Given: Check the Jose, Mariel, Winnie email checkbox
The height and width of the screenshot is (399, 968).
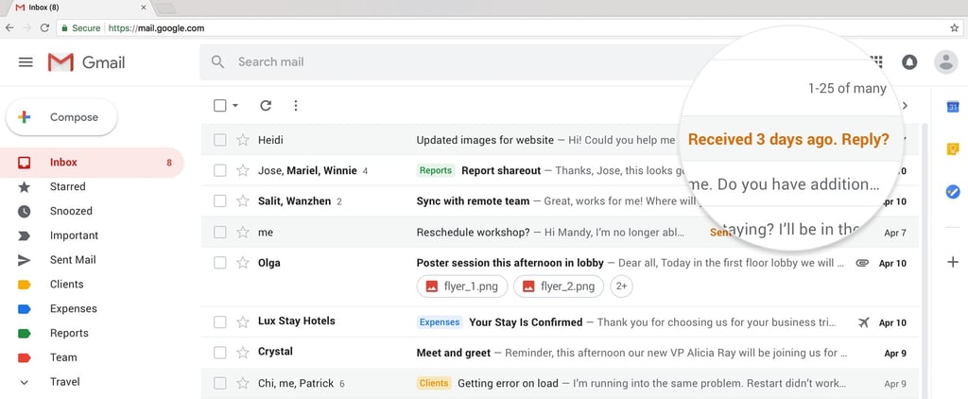Looking at the screenshot, I should pos(219,170).
